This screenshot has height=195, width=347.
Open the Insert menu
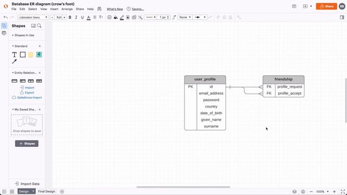[54, 9]
